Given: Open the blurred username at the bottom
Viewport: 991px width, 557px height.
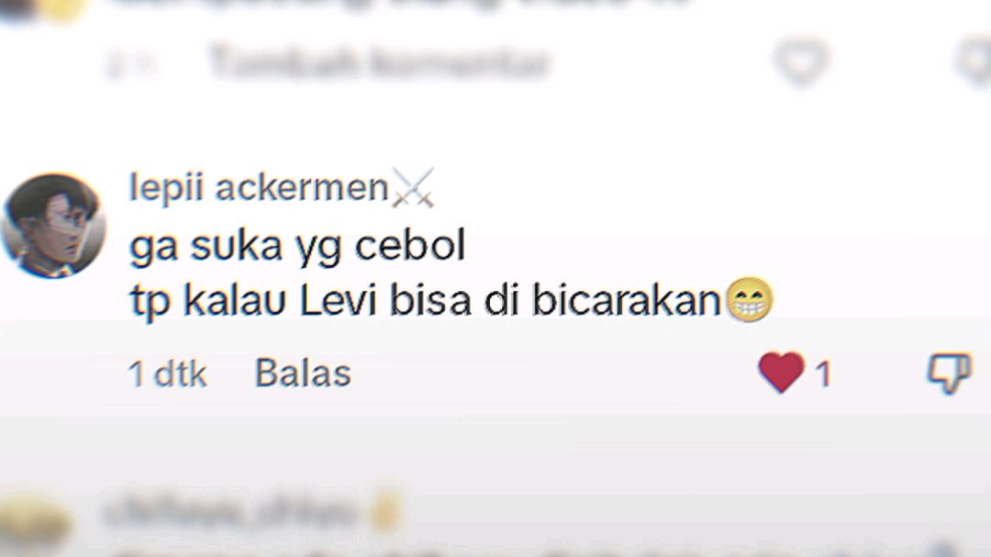Looking at the screenshot, I should (230, 511).
